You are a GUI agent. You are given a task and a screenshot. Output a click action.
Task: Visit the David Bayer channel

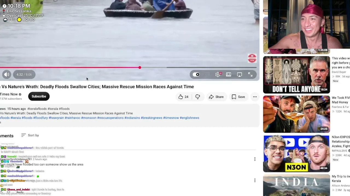click(x=339, y=72)
